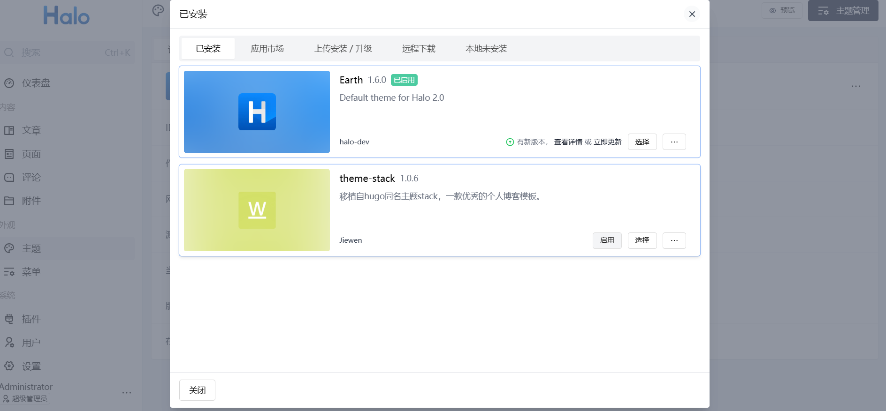Click the 文章 posts icon in sidebar

click(x=9, y=130)
